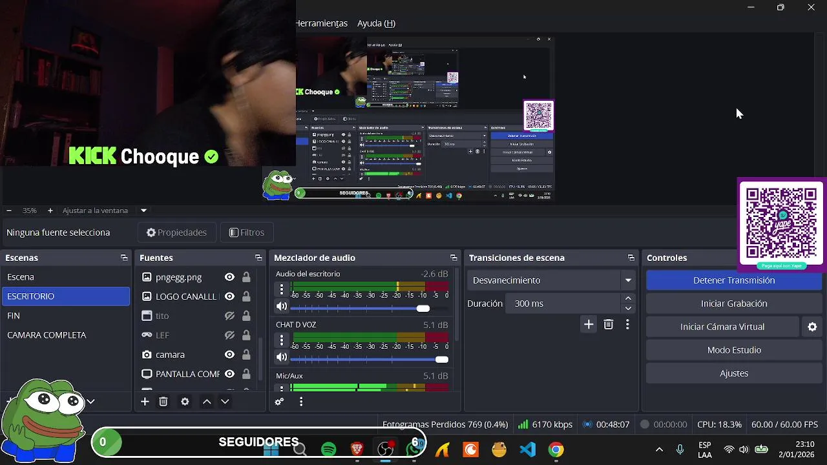Enable Modo Estudio
The image size is (827, 465).
point(734,350)
